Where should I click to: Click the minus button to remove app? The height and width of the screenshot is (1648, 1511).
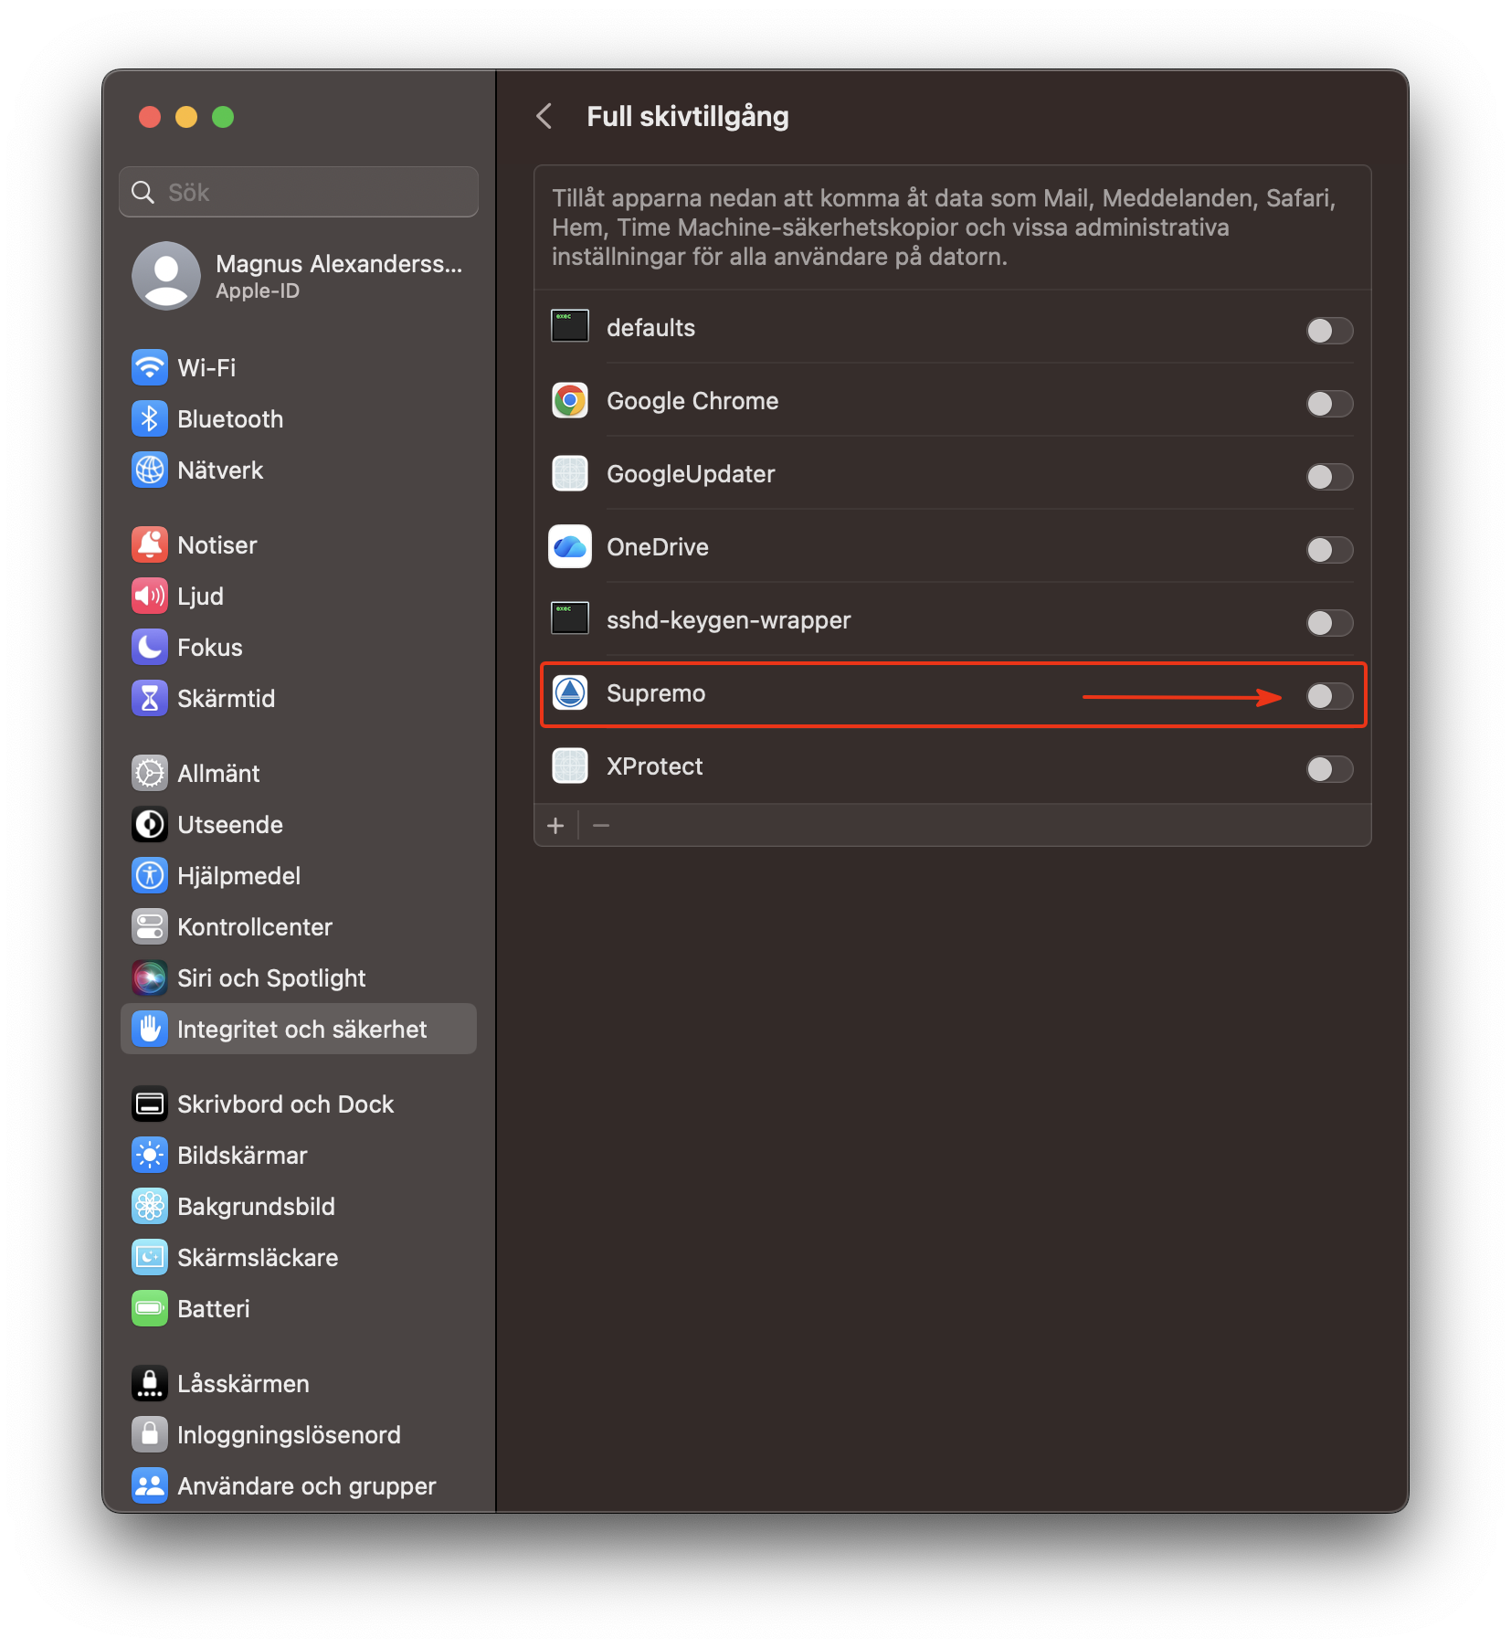pyautogui.click(x=601, y=826)
